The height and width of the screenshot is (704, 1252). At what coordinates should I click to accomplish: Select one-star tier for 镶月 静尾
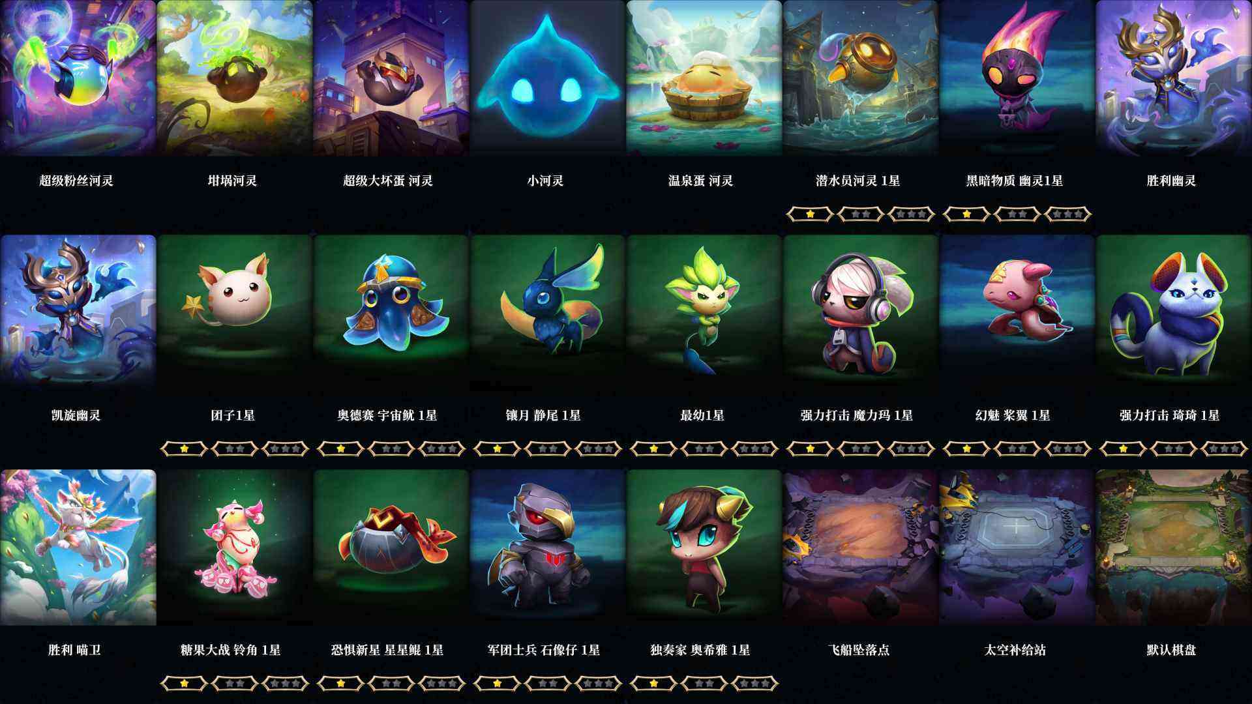[x=497, y=448]
